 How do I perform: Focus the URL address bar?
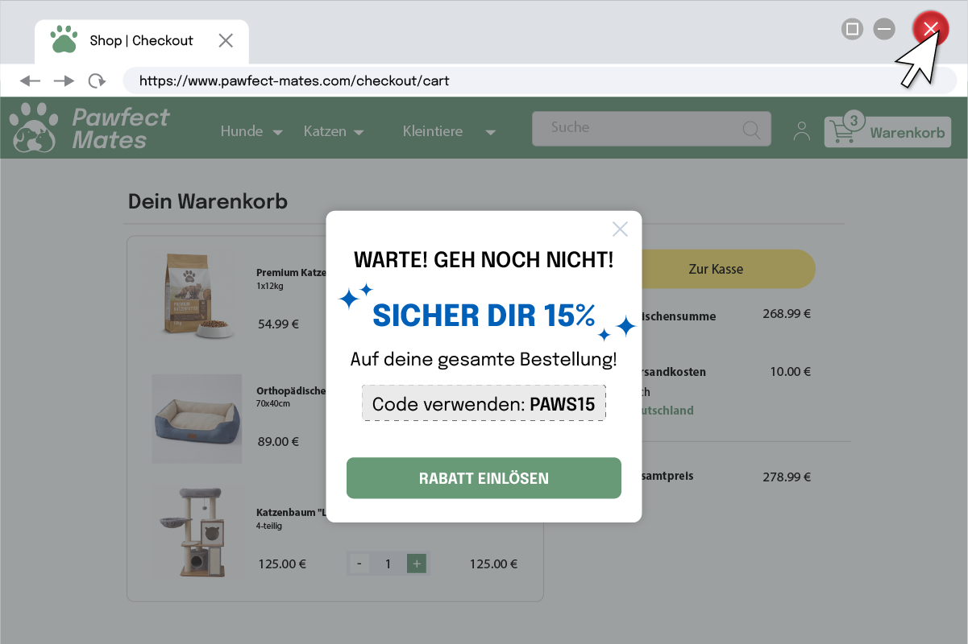pos(539,80)
